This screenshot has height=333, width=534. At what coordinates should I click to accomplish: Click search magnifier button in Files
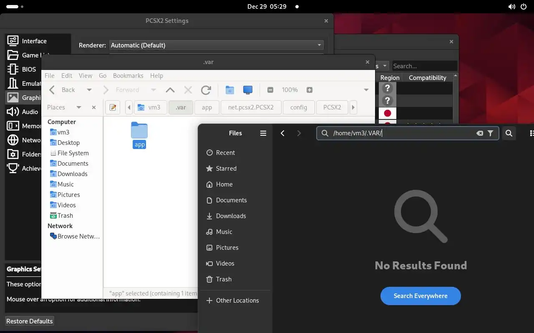(509, 133)
